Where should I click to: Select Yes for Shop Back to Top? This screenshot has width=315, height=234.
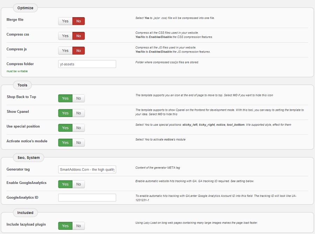[65, 98]
